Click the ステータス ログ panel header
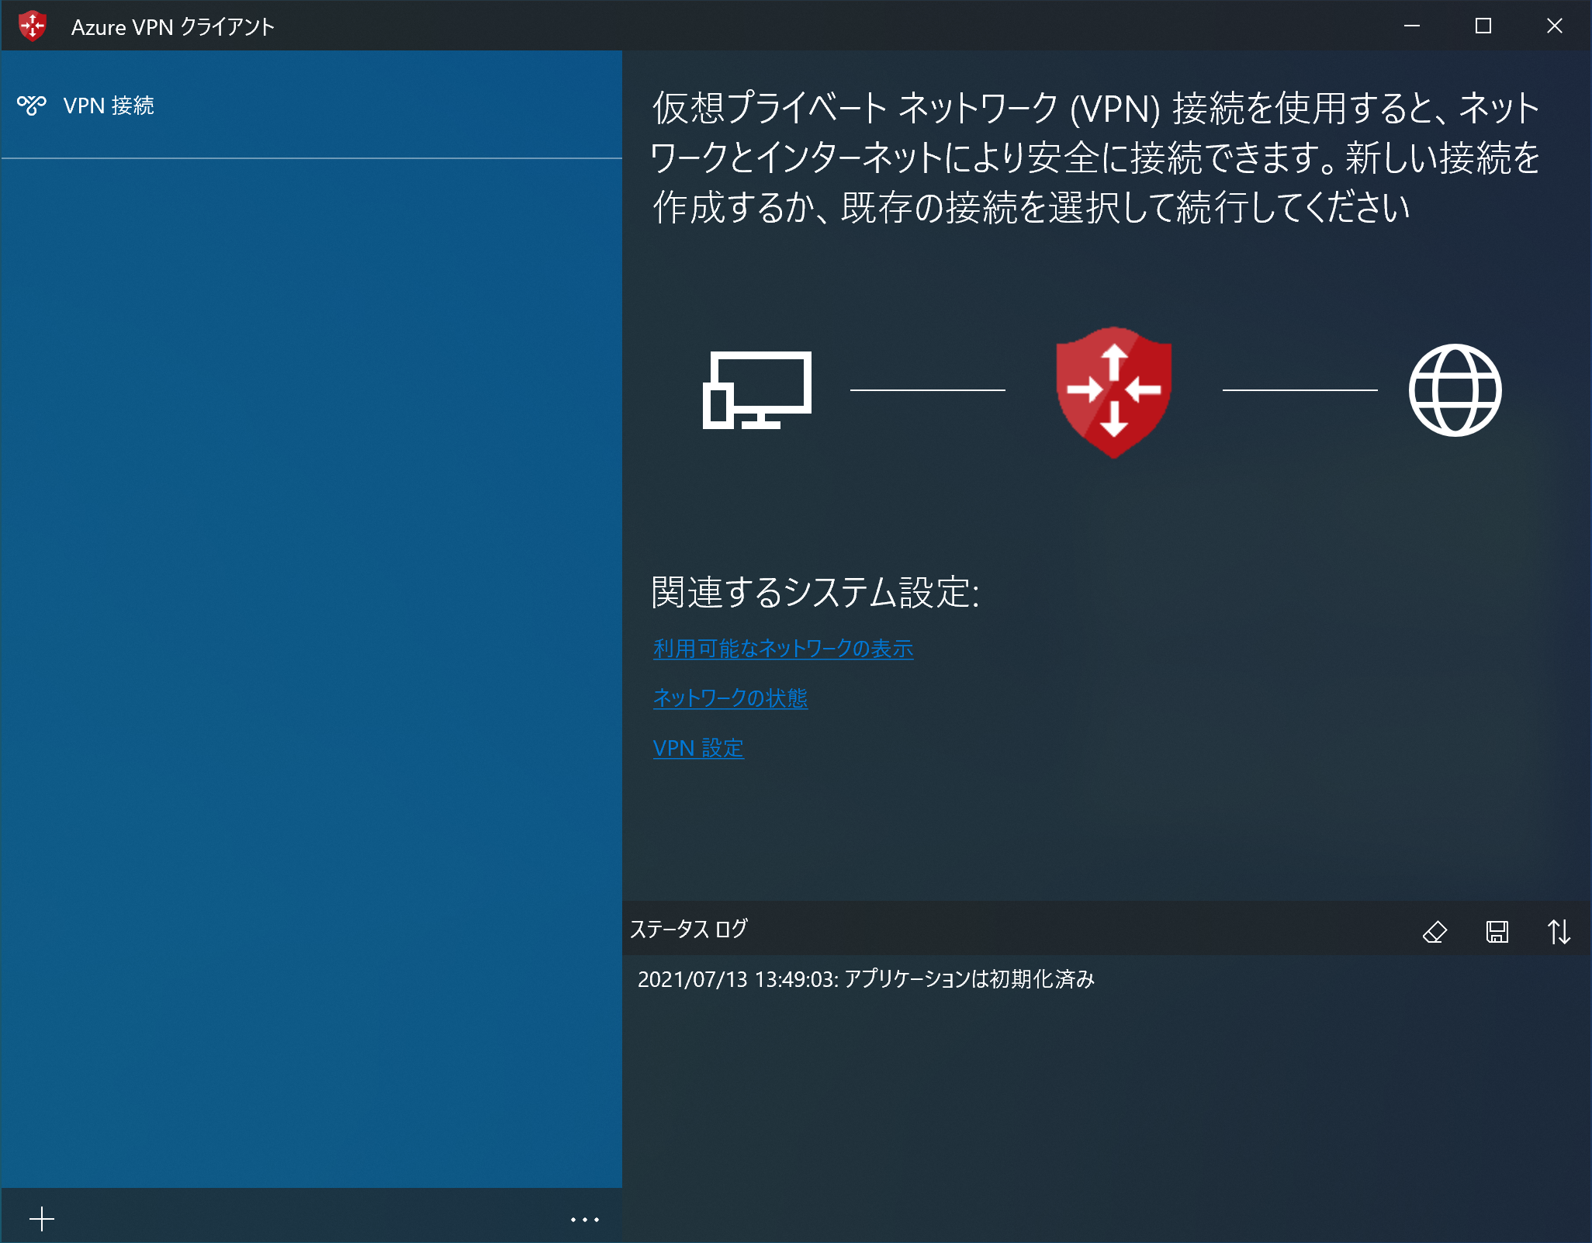 coord(689,929)
